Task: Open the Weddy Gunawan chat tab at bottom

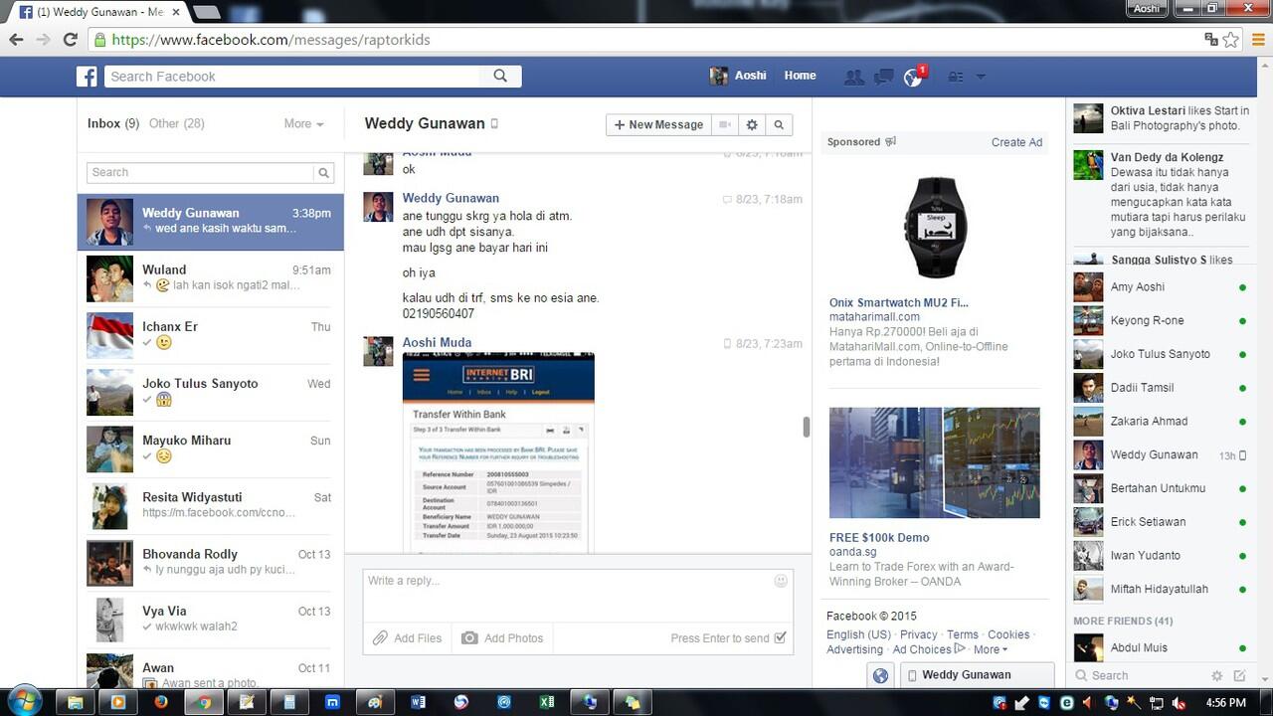Action: [977, 675]
